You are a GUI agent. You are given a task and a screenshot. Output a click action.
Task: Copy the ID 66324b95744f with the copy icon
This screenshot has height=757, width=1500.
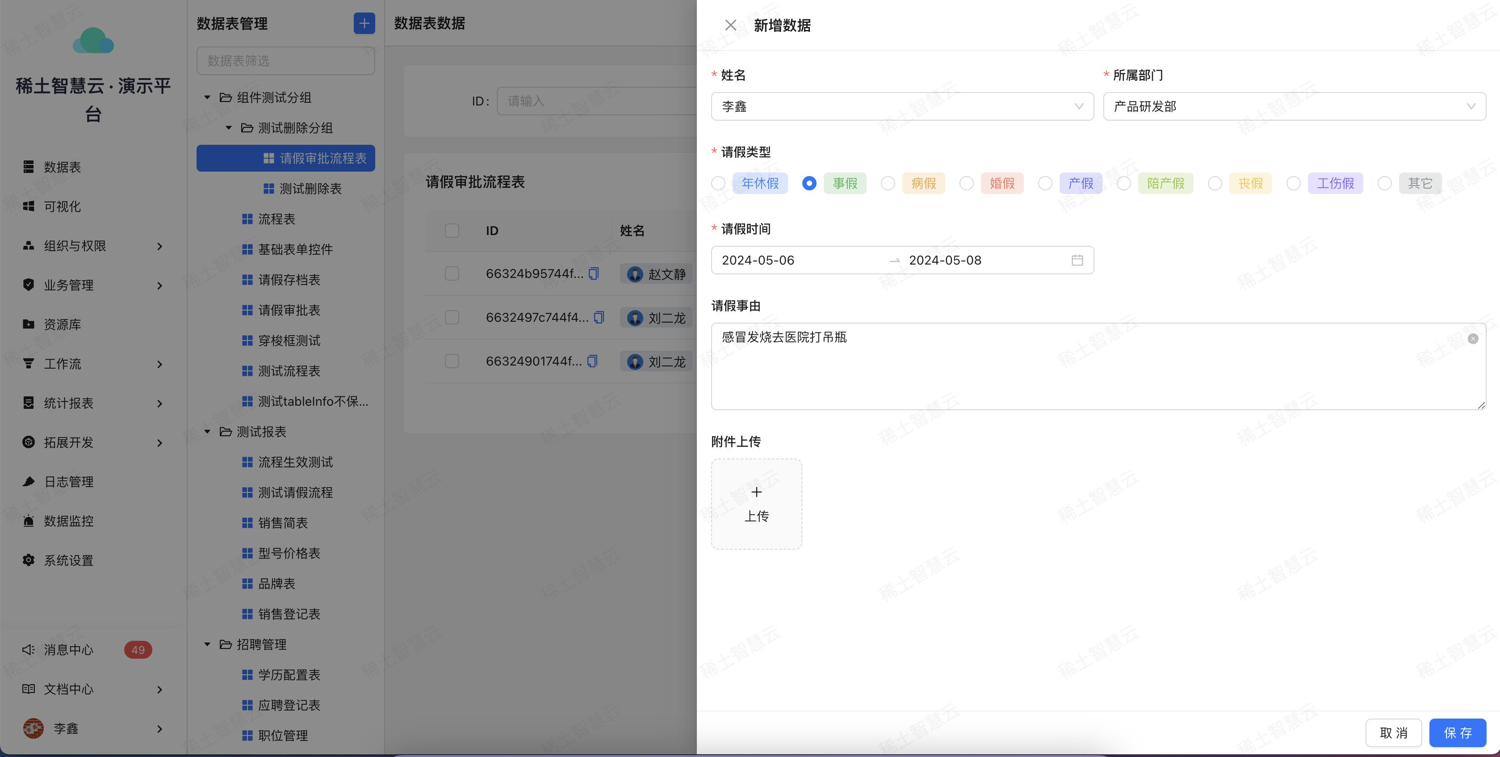(593, 273)
